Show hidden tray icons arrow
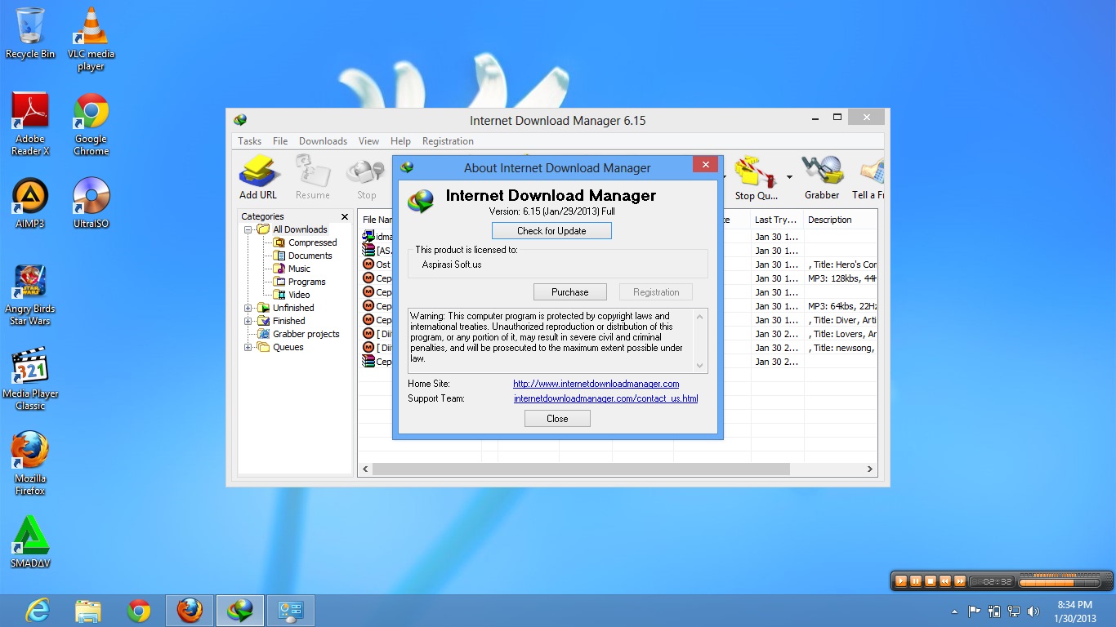1116x627 pixels. (954, 611)
